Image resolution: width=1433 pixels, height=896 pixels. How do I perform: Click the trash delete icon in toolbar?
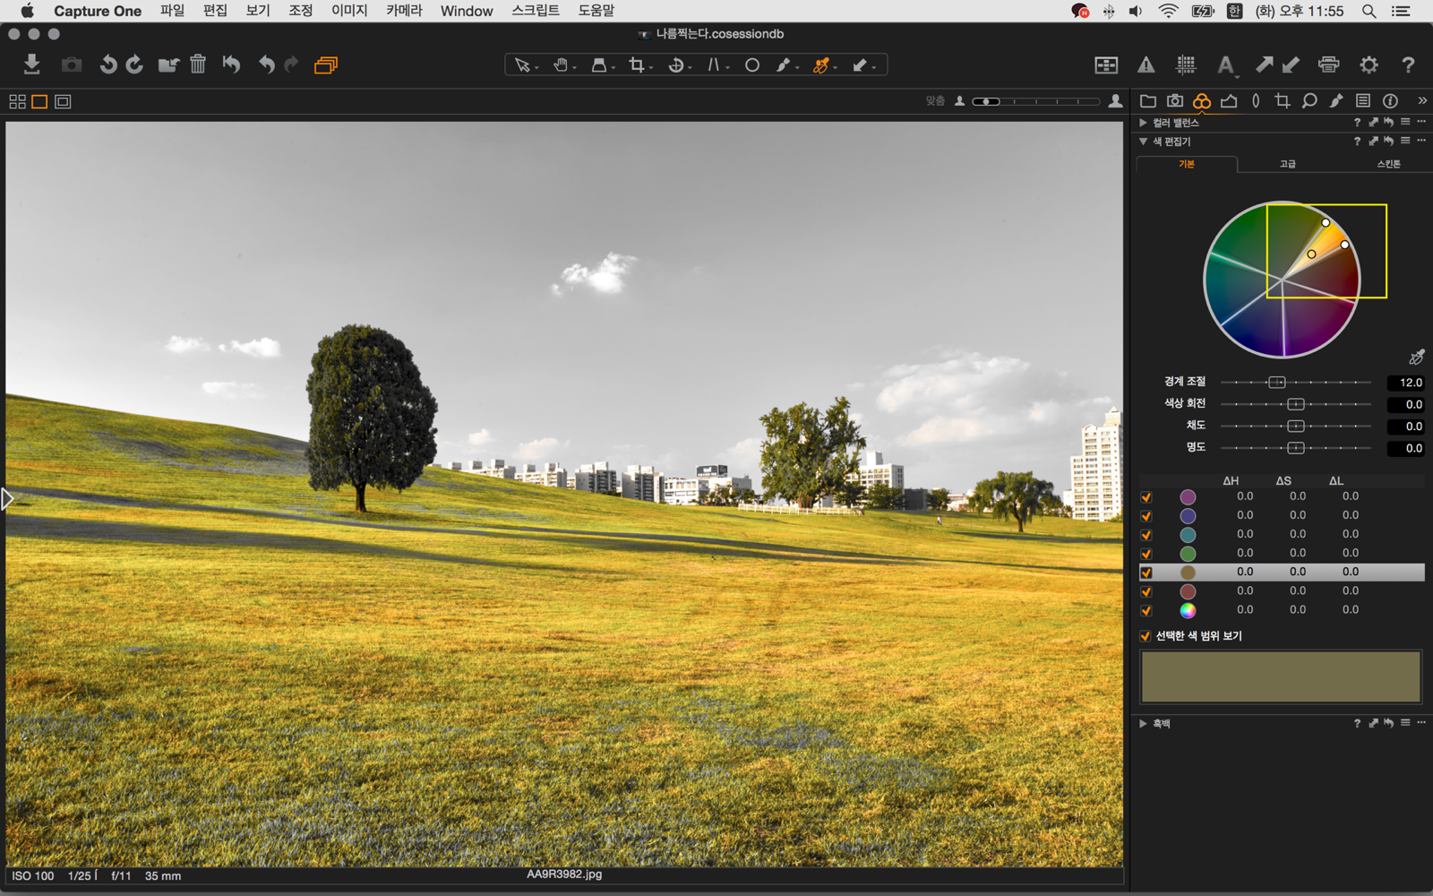tap(198, 65)
